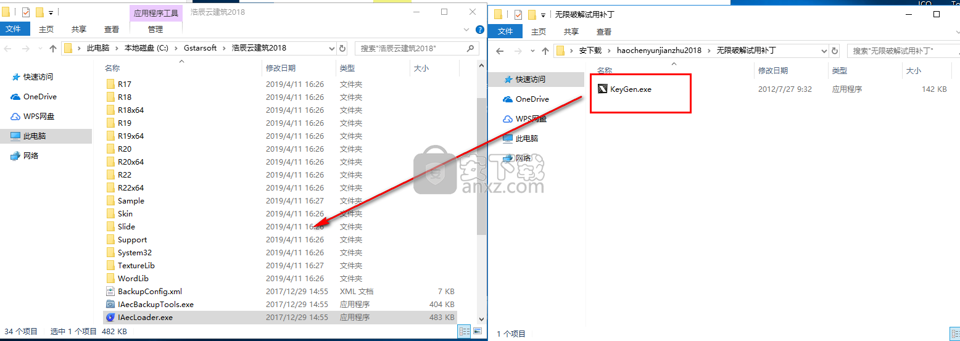This screenshot has height=341, width=960.
Task: Open Sample folder icon
Action: coord(110,201)
